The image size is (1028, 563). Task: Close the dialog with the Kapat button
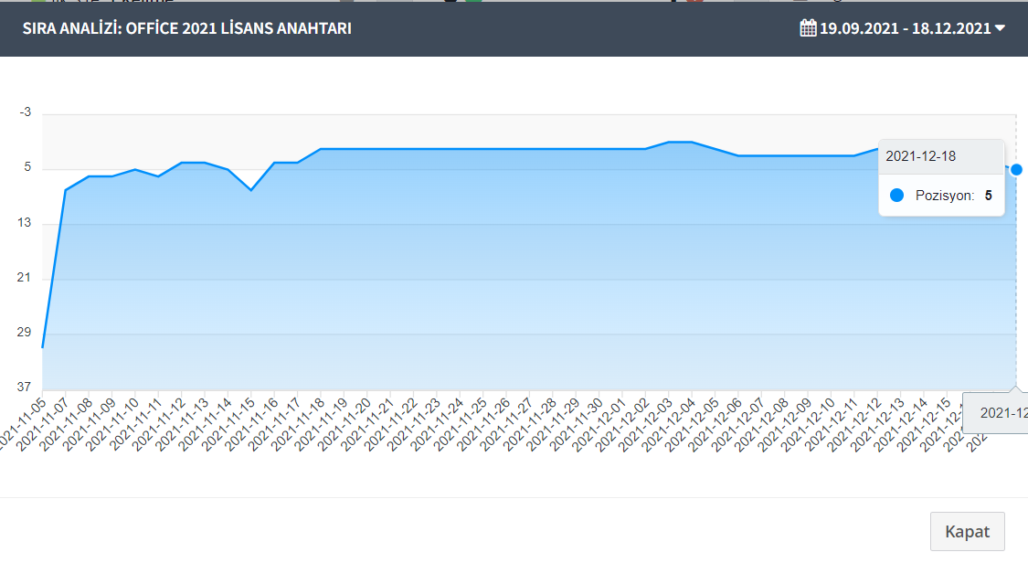967,531
